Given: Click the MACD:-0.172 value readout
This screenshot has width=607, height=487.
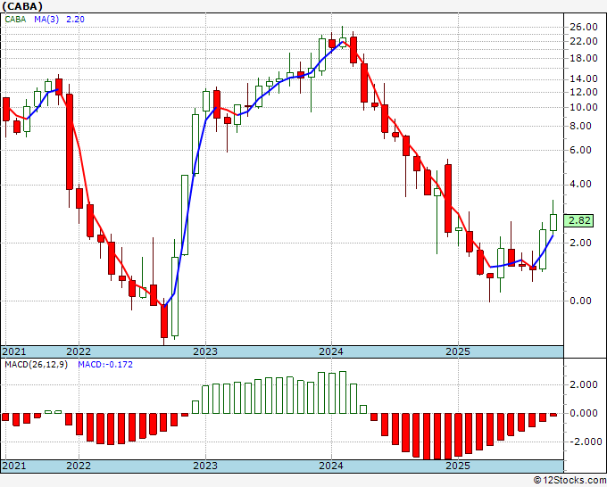Looking at the screenshot, I should click(x=105, y=365).
